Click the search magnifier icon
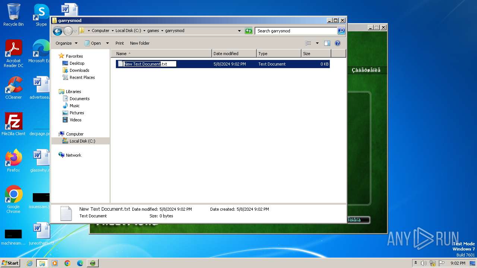 point(341,31)
